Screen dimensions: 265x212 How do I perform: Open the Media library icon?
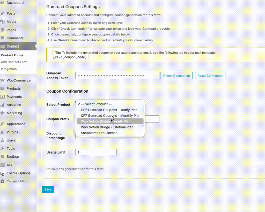pyautogui.click(x=3, y=21)
